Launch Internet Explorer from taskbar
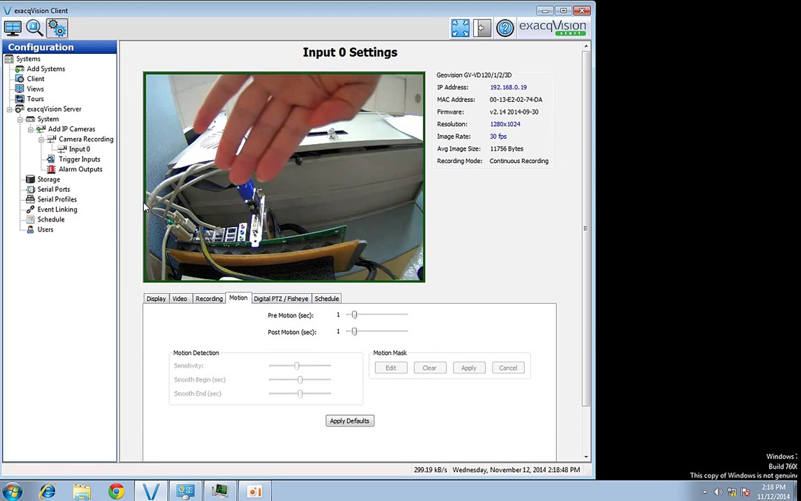 pos(47,491)
